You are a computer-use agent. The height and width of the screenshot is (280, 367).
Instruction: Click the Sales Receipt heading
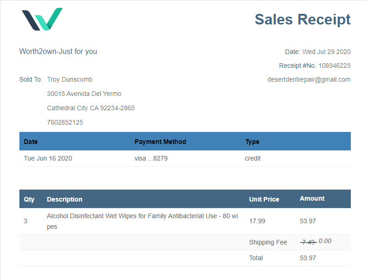pyautogui.click(x=302, y=19)
